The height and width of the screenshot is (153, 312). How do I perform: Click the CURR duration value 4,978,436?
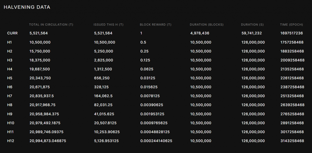coord(200,33)
